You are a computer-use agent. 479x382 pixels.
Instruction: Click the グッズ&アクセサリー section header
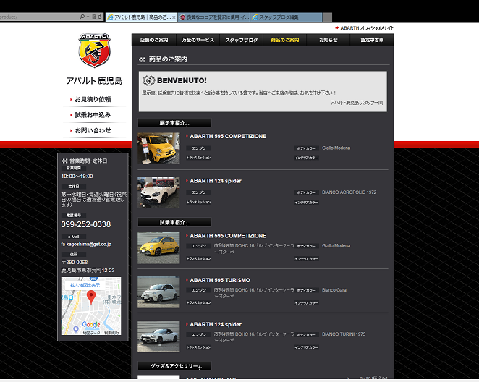tap(174, 366)
